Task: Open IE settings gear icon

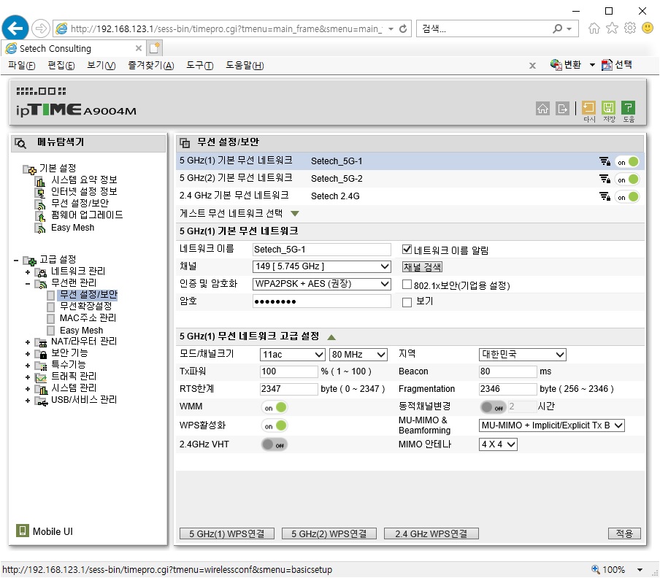Action: 629,28
